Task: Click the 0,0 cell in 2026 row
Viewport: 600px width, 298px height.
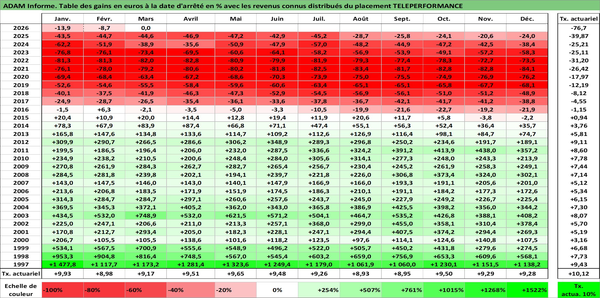Action: tap(146, 28)
